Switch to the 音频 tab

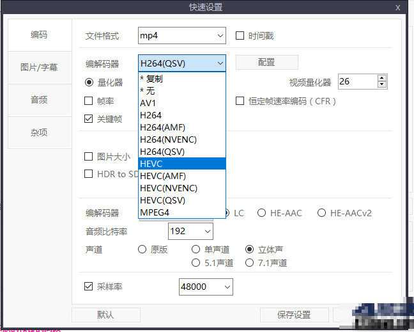tap(40, 100)
